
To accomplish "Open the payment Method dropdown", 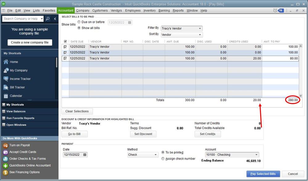I will pos(156,155).
